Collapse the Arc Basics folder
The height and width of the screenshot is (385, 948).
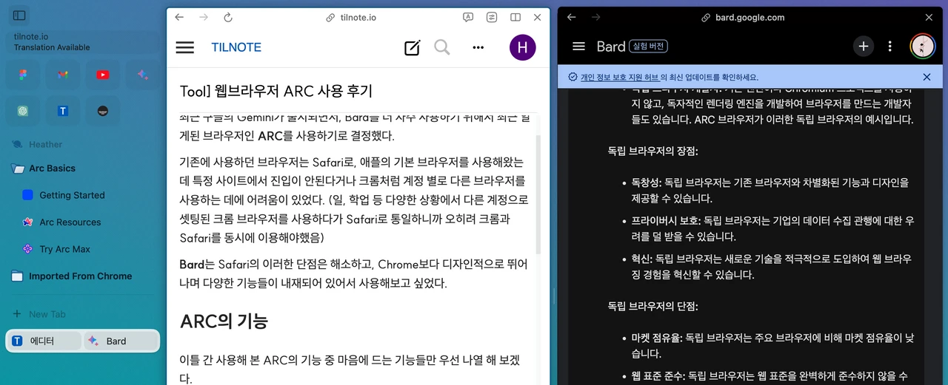coord(52,168)
